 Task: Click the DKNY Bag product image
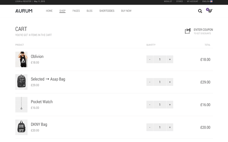[21, 127]
